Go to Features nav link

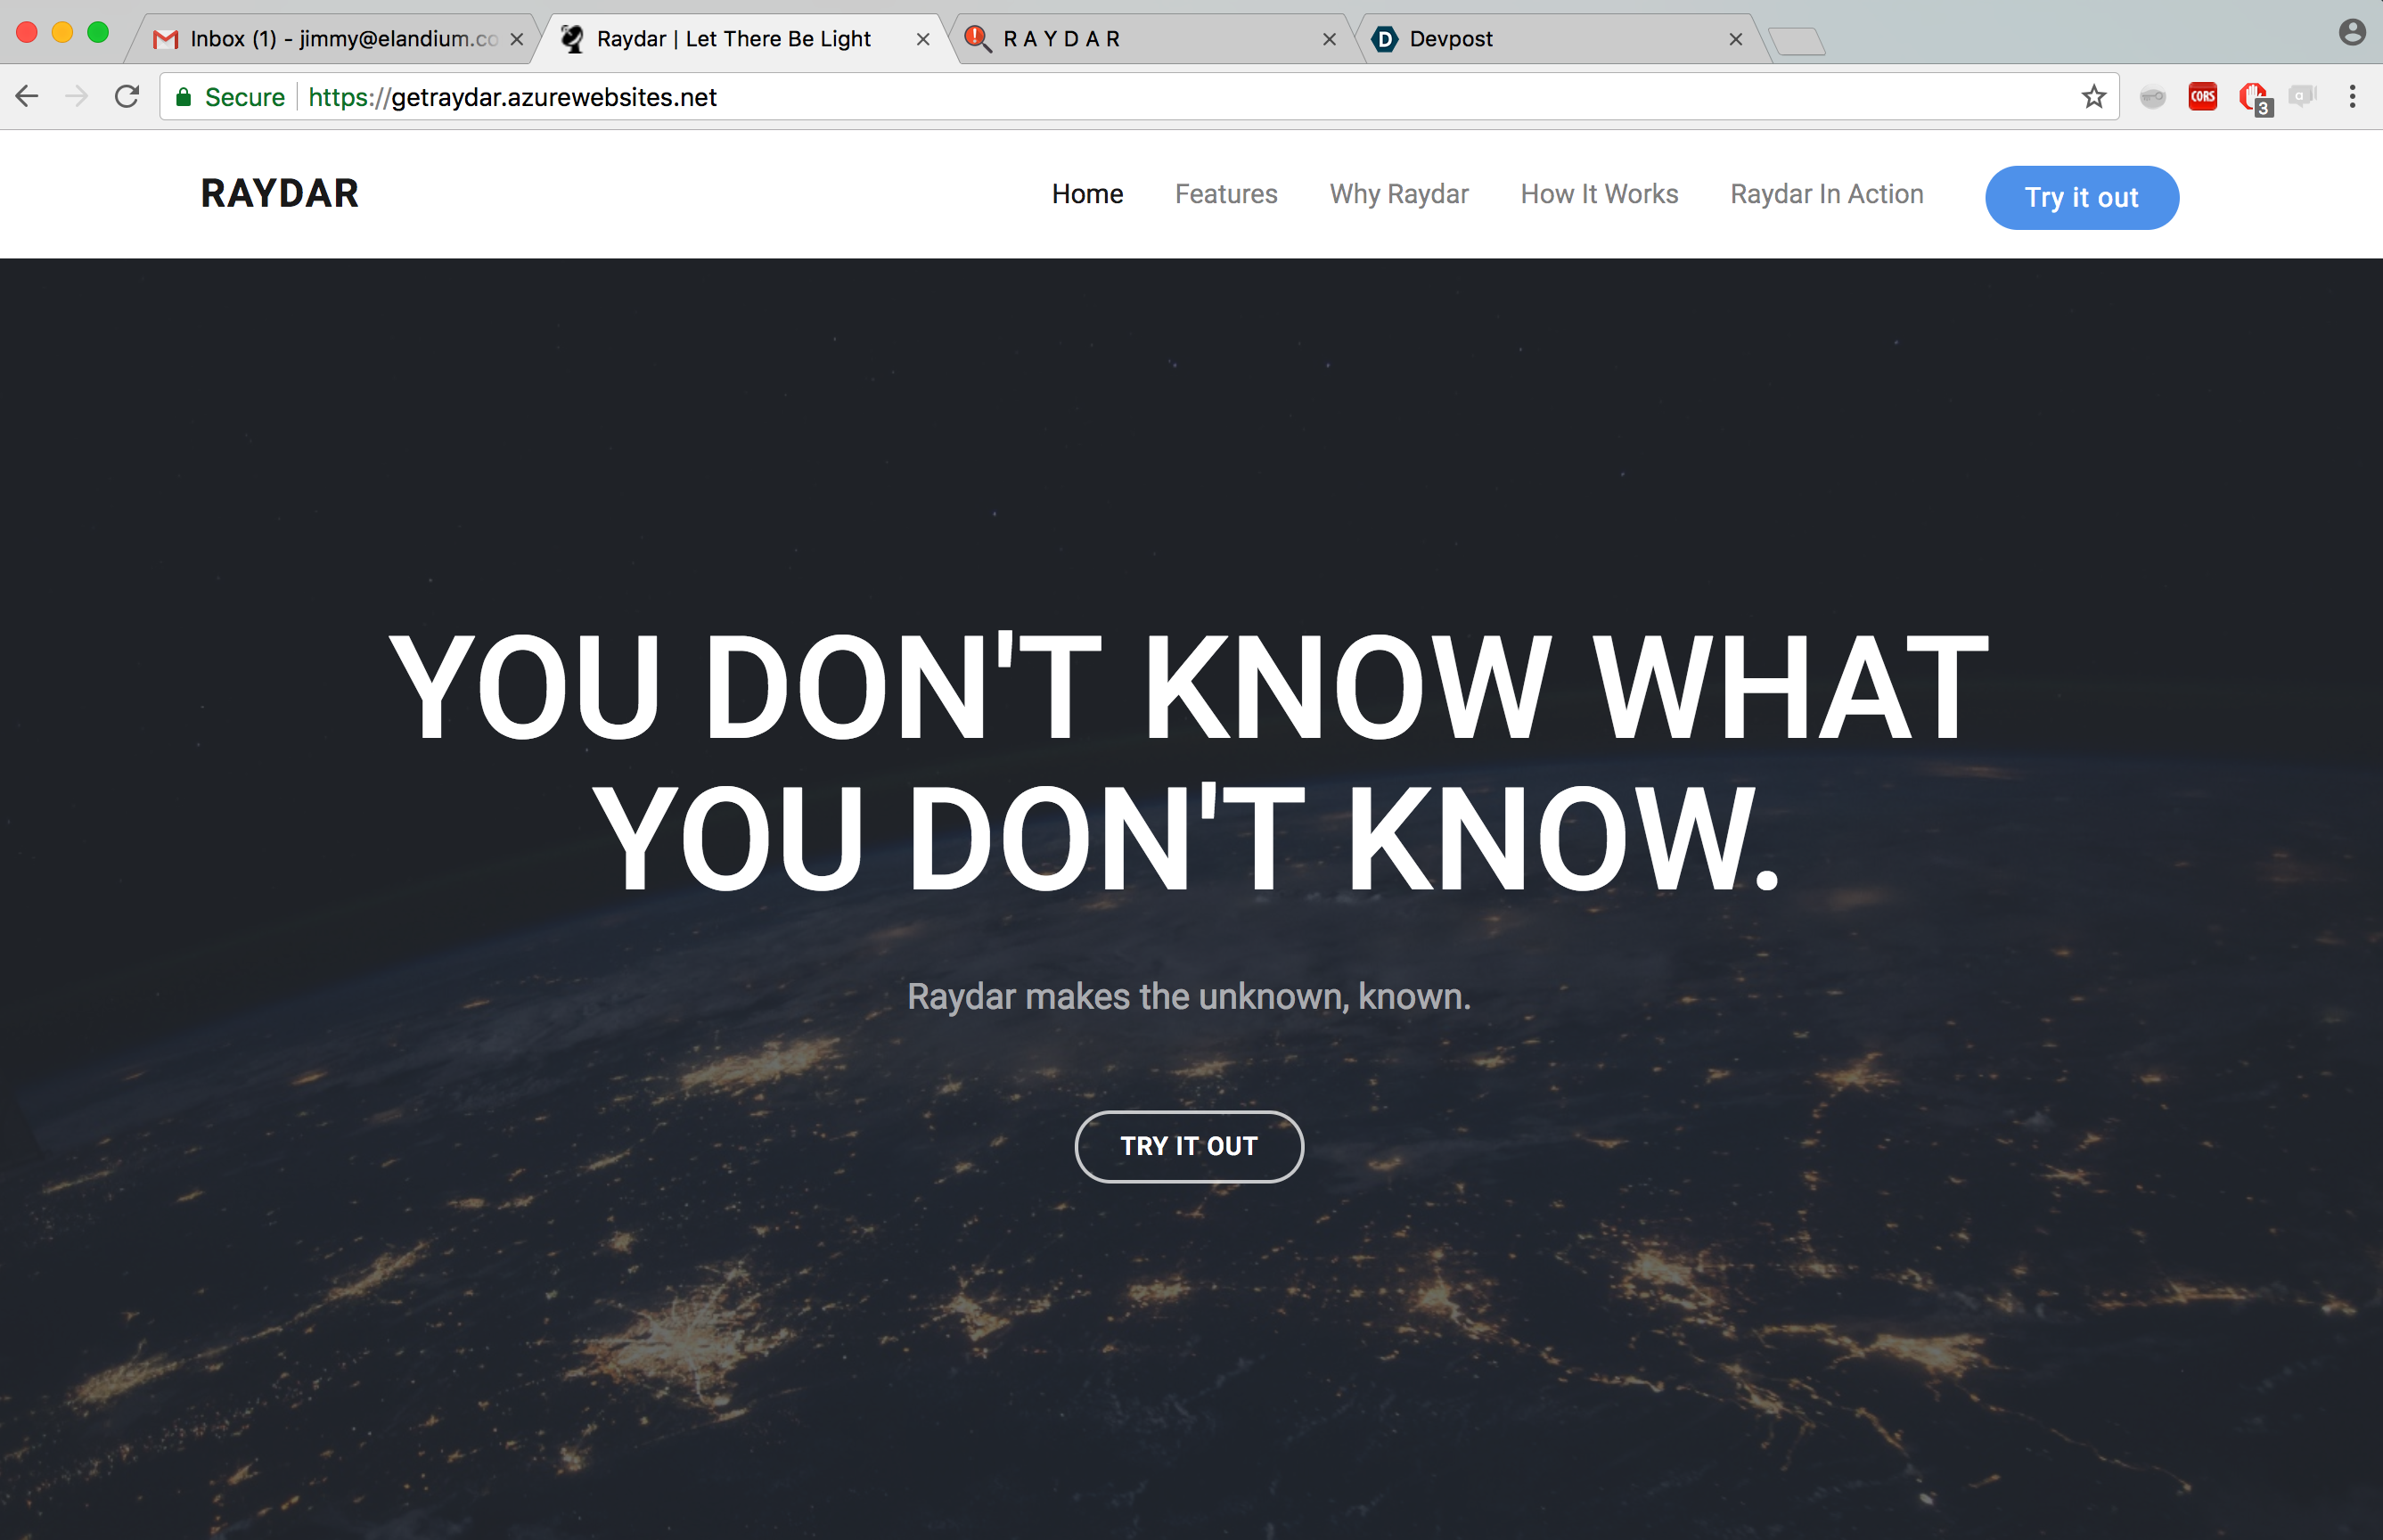point(1226,194)
